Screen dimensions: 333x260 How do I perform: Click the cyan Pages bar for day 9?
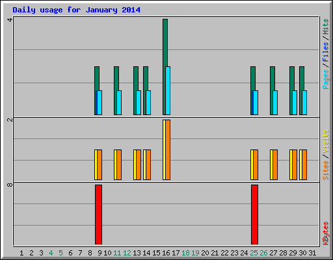click(x=100, y=103)
